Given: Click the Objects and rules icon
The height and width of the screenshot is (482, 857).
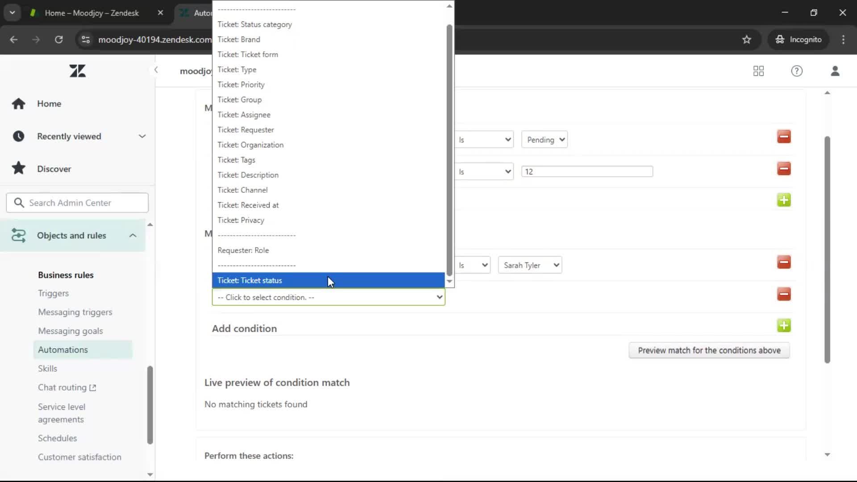Looking at the screenshot, I should (x=19, y=235).
